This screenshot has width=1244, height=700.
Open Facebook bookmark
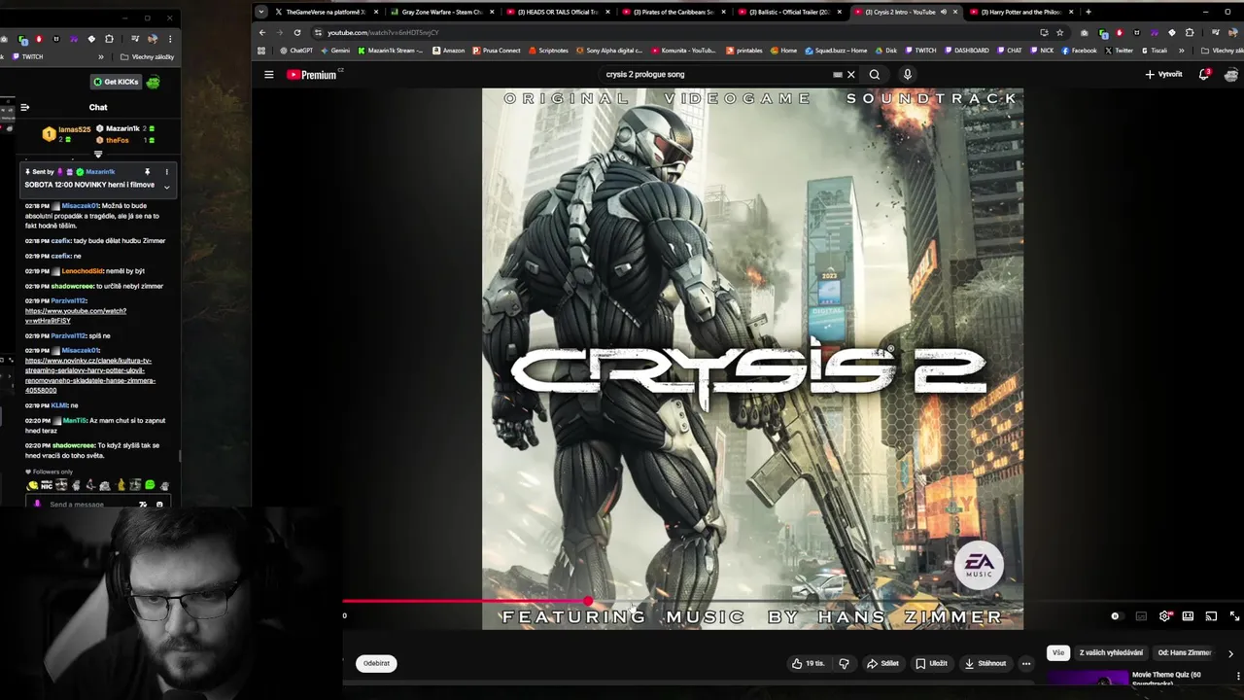click(1079, 50)
